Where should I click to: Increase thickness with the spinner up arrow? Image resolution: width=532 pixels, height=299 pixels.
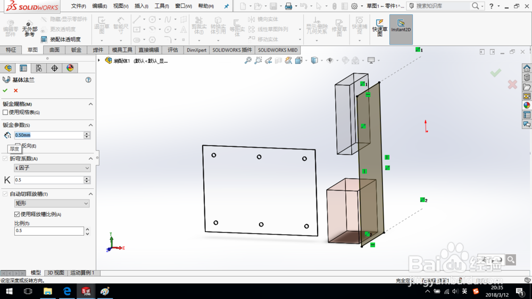[87, 134]
